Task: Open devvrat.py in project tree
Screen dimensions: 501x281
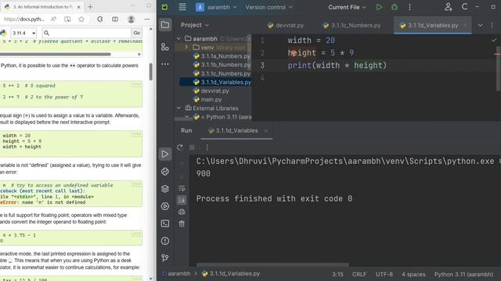Action: [211, 91]
